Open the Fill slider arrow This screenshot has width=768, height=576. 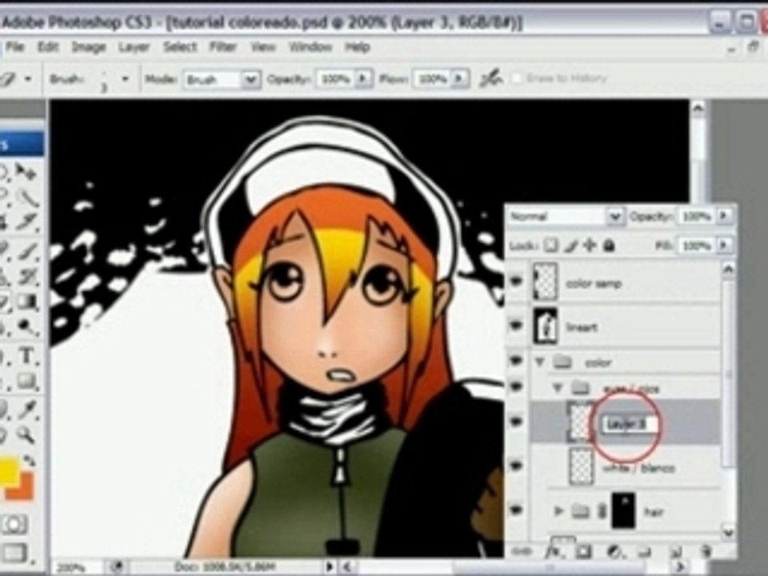click(725, 245)
